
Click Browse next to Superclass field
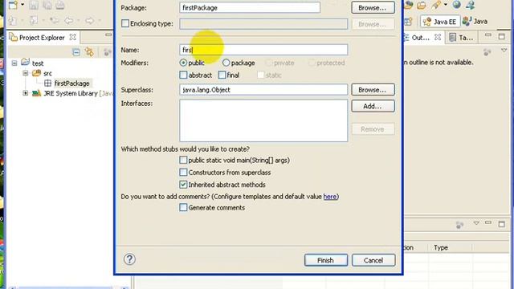(373, 89)
